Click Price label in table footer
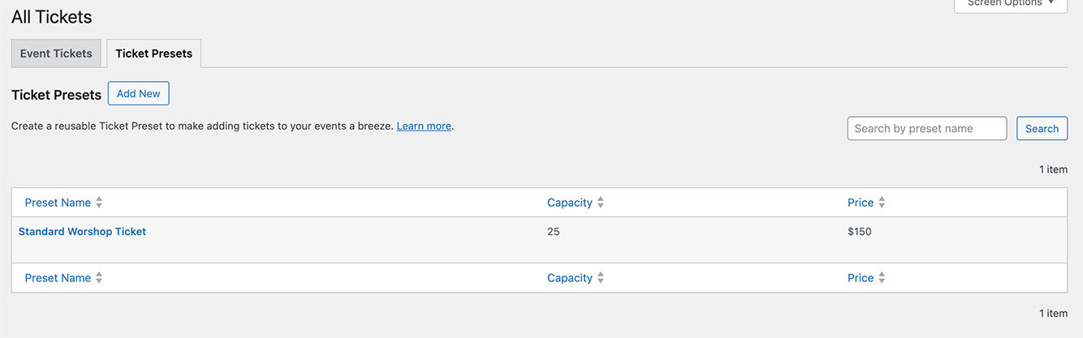The height and width of the screenshot is (338, 1083). point(861,278)
